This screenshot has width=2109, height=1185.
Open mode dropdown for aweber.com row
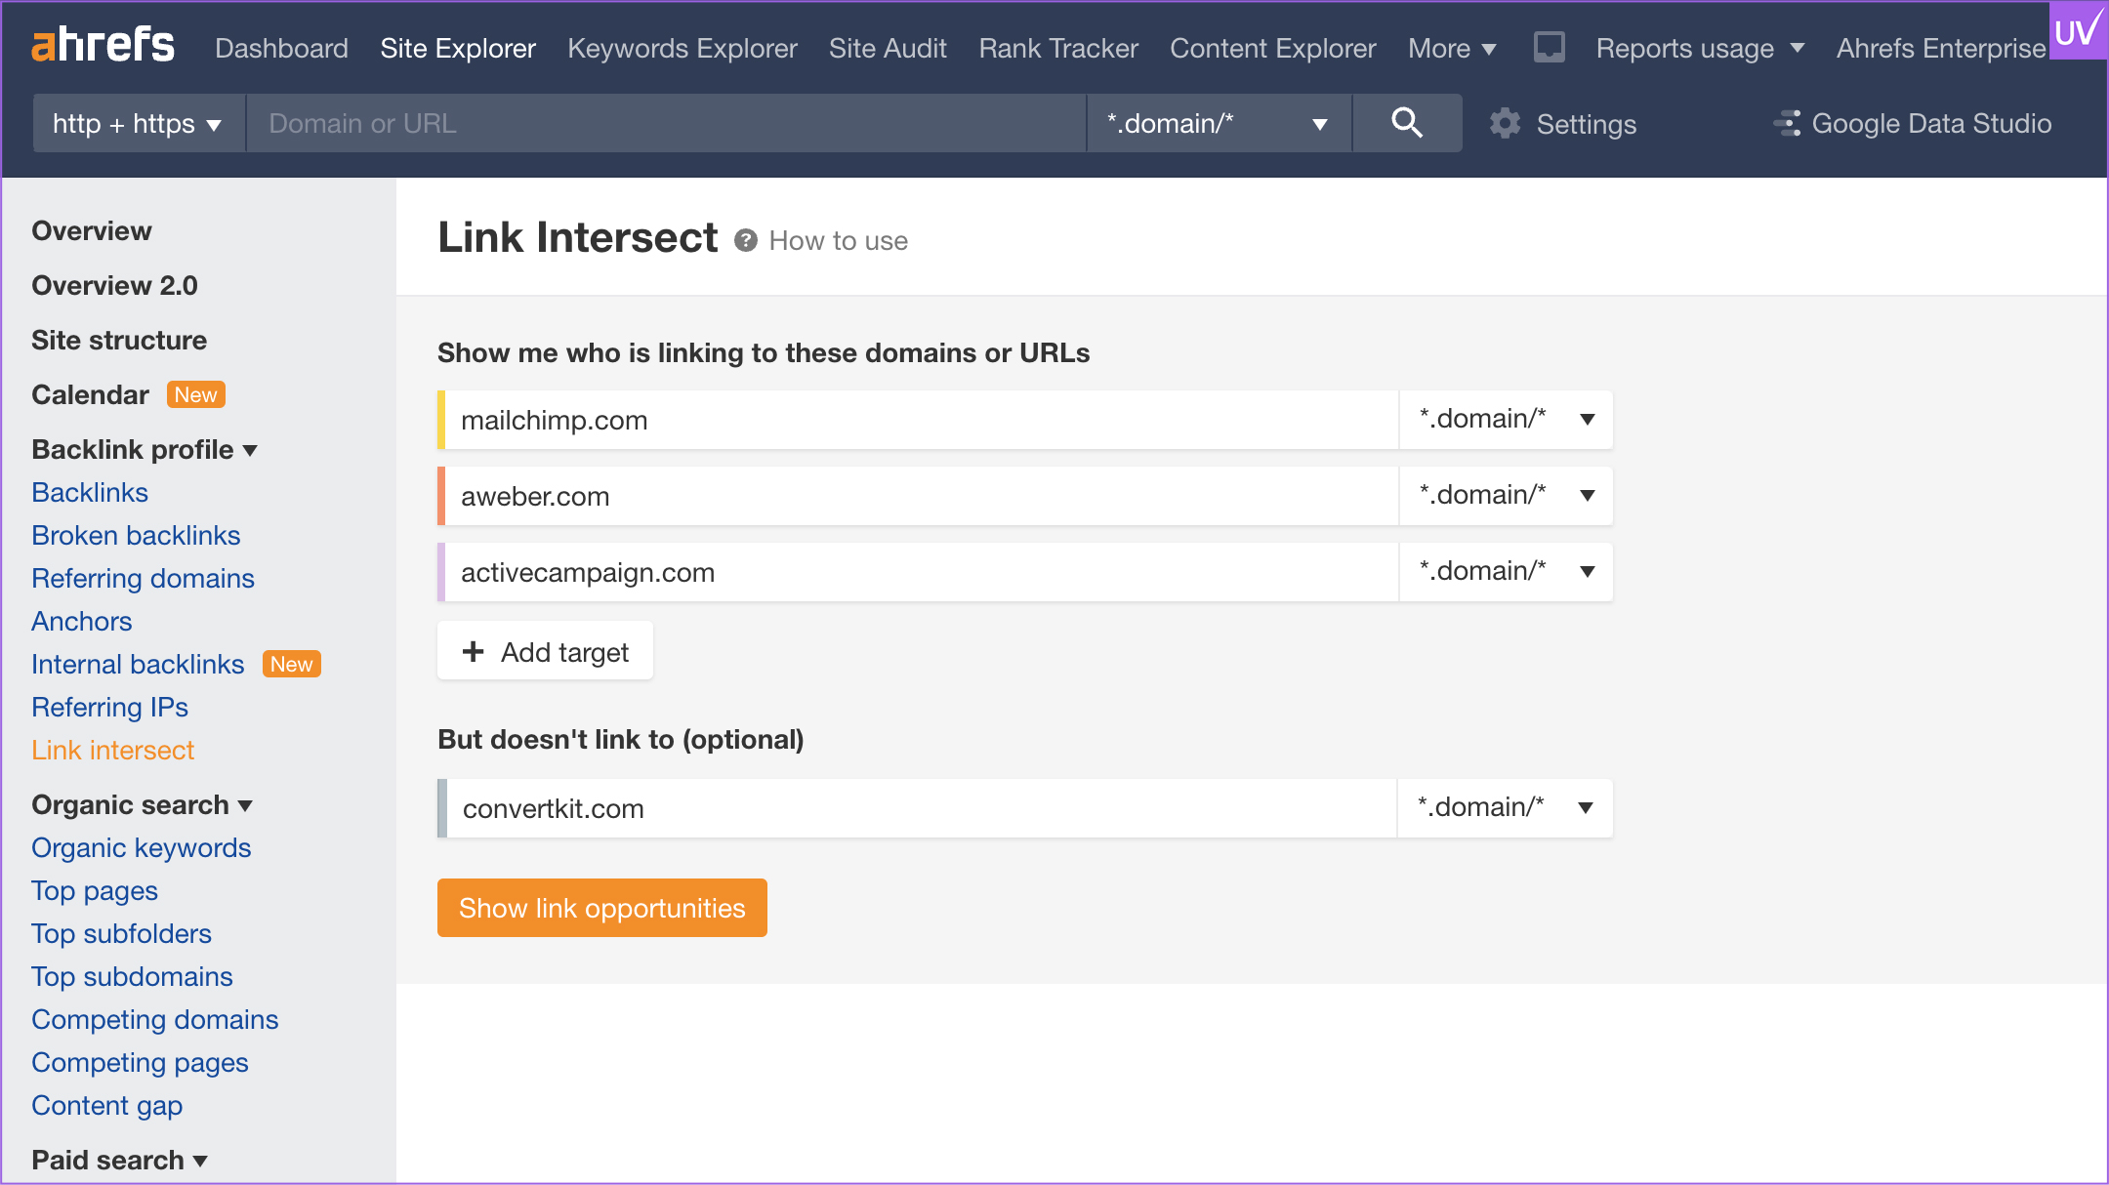point(1506,496)
